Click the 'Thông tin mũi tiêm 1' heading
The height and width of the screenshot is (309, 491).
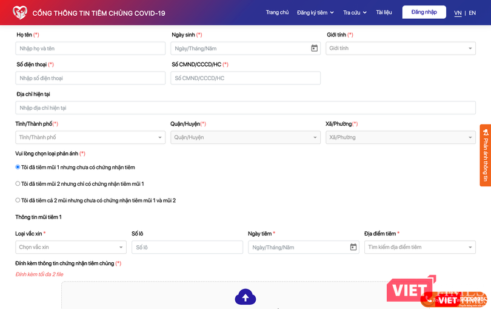[39, 217]
